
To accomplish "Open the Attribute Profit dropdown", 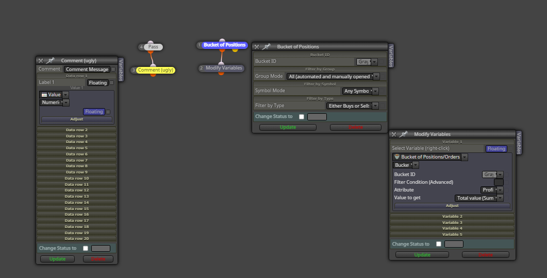I will point(500,190).
